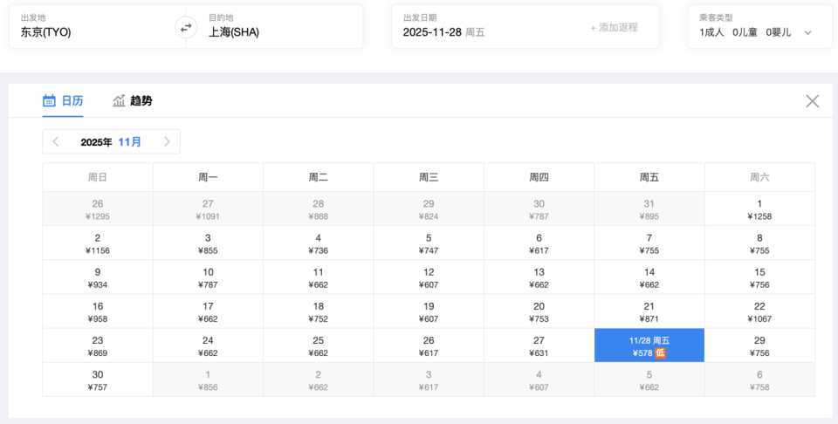Select November 28 lowest fare ¥578
838x424 pixels.
[x=649, y=345]
